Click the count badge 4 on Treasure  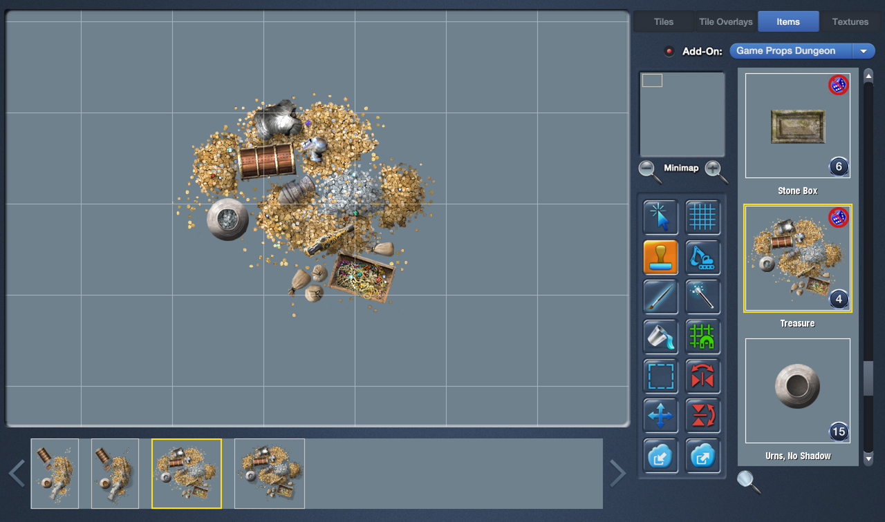839,299
